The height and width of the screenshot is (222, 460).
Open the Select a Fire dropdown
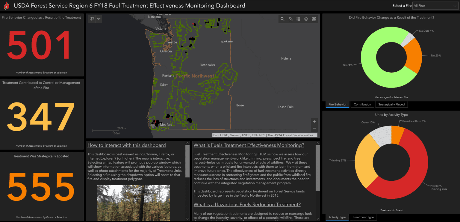pyautogui.click(x=434, y=6)
